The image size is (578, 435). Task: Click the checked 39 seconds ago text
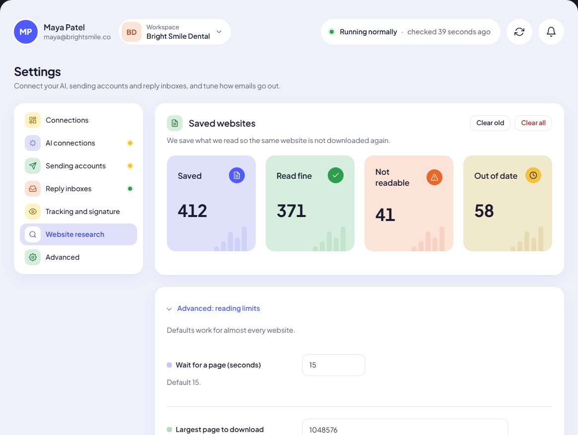pos(448,32)
